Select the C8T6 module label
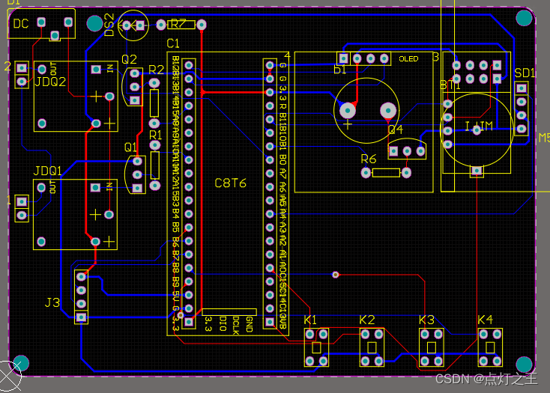The width and height of the screenshot is (550, 393). [231, 183]
